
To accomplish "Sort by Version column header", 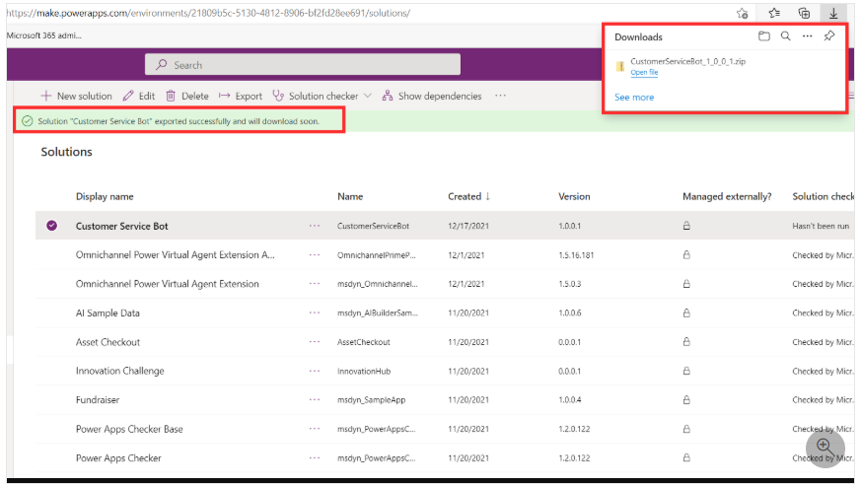I will coord(574,196).
